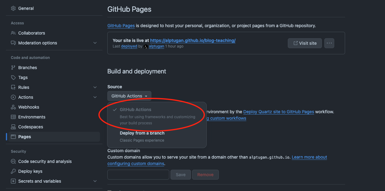Click the Access sidebar heading
This screenshot has height=191, width=385.
(x=17, y=23)
